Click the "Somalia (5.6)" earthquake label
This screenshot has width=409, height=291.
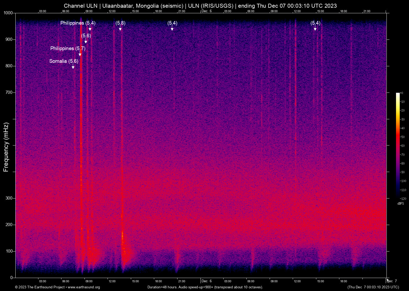point(64,61)
